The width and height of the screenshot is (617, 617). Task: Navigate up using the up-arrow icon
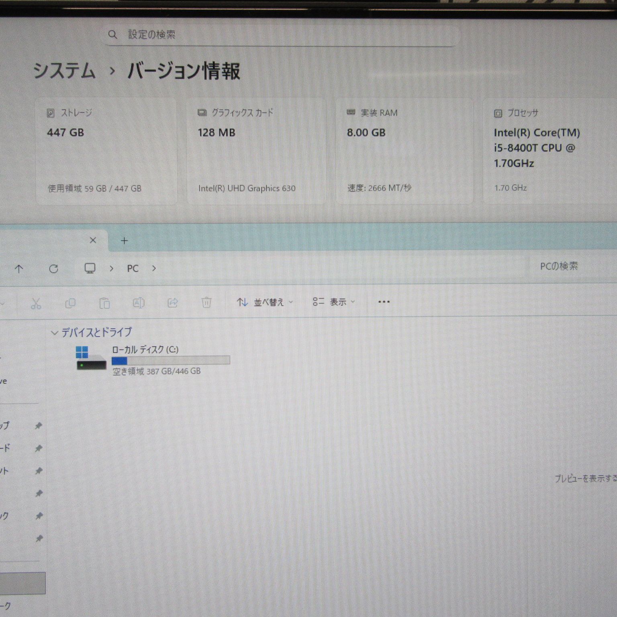(20, 269)
